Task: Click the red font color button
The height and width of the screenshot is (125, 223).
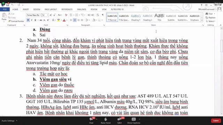Action: coord(64,20)
